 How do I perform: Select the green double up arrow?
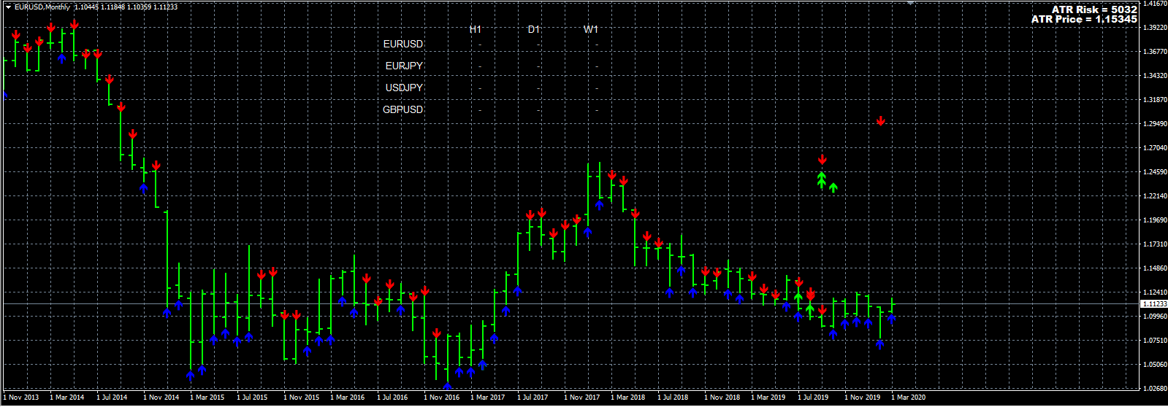(x=822, y=180)
